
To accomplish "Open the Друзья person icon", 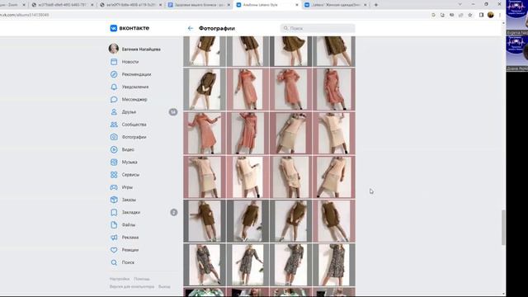I will click(x=114, y=112).
